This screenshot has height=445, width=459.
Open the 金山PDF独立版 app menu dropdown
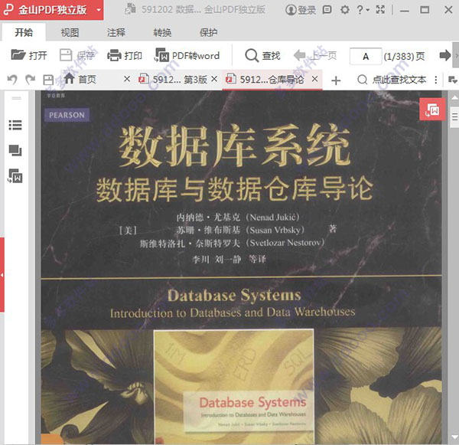[x=99, y=10]
